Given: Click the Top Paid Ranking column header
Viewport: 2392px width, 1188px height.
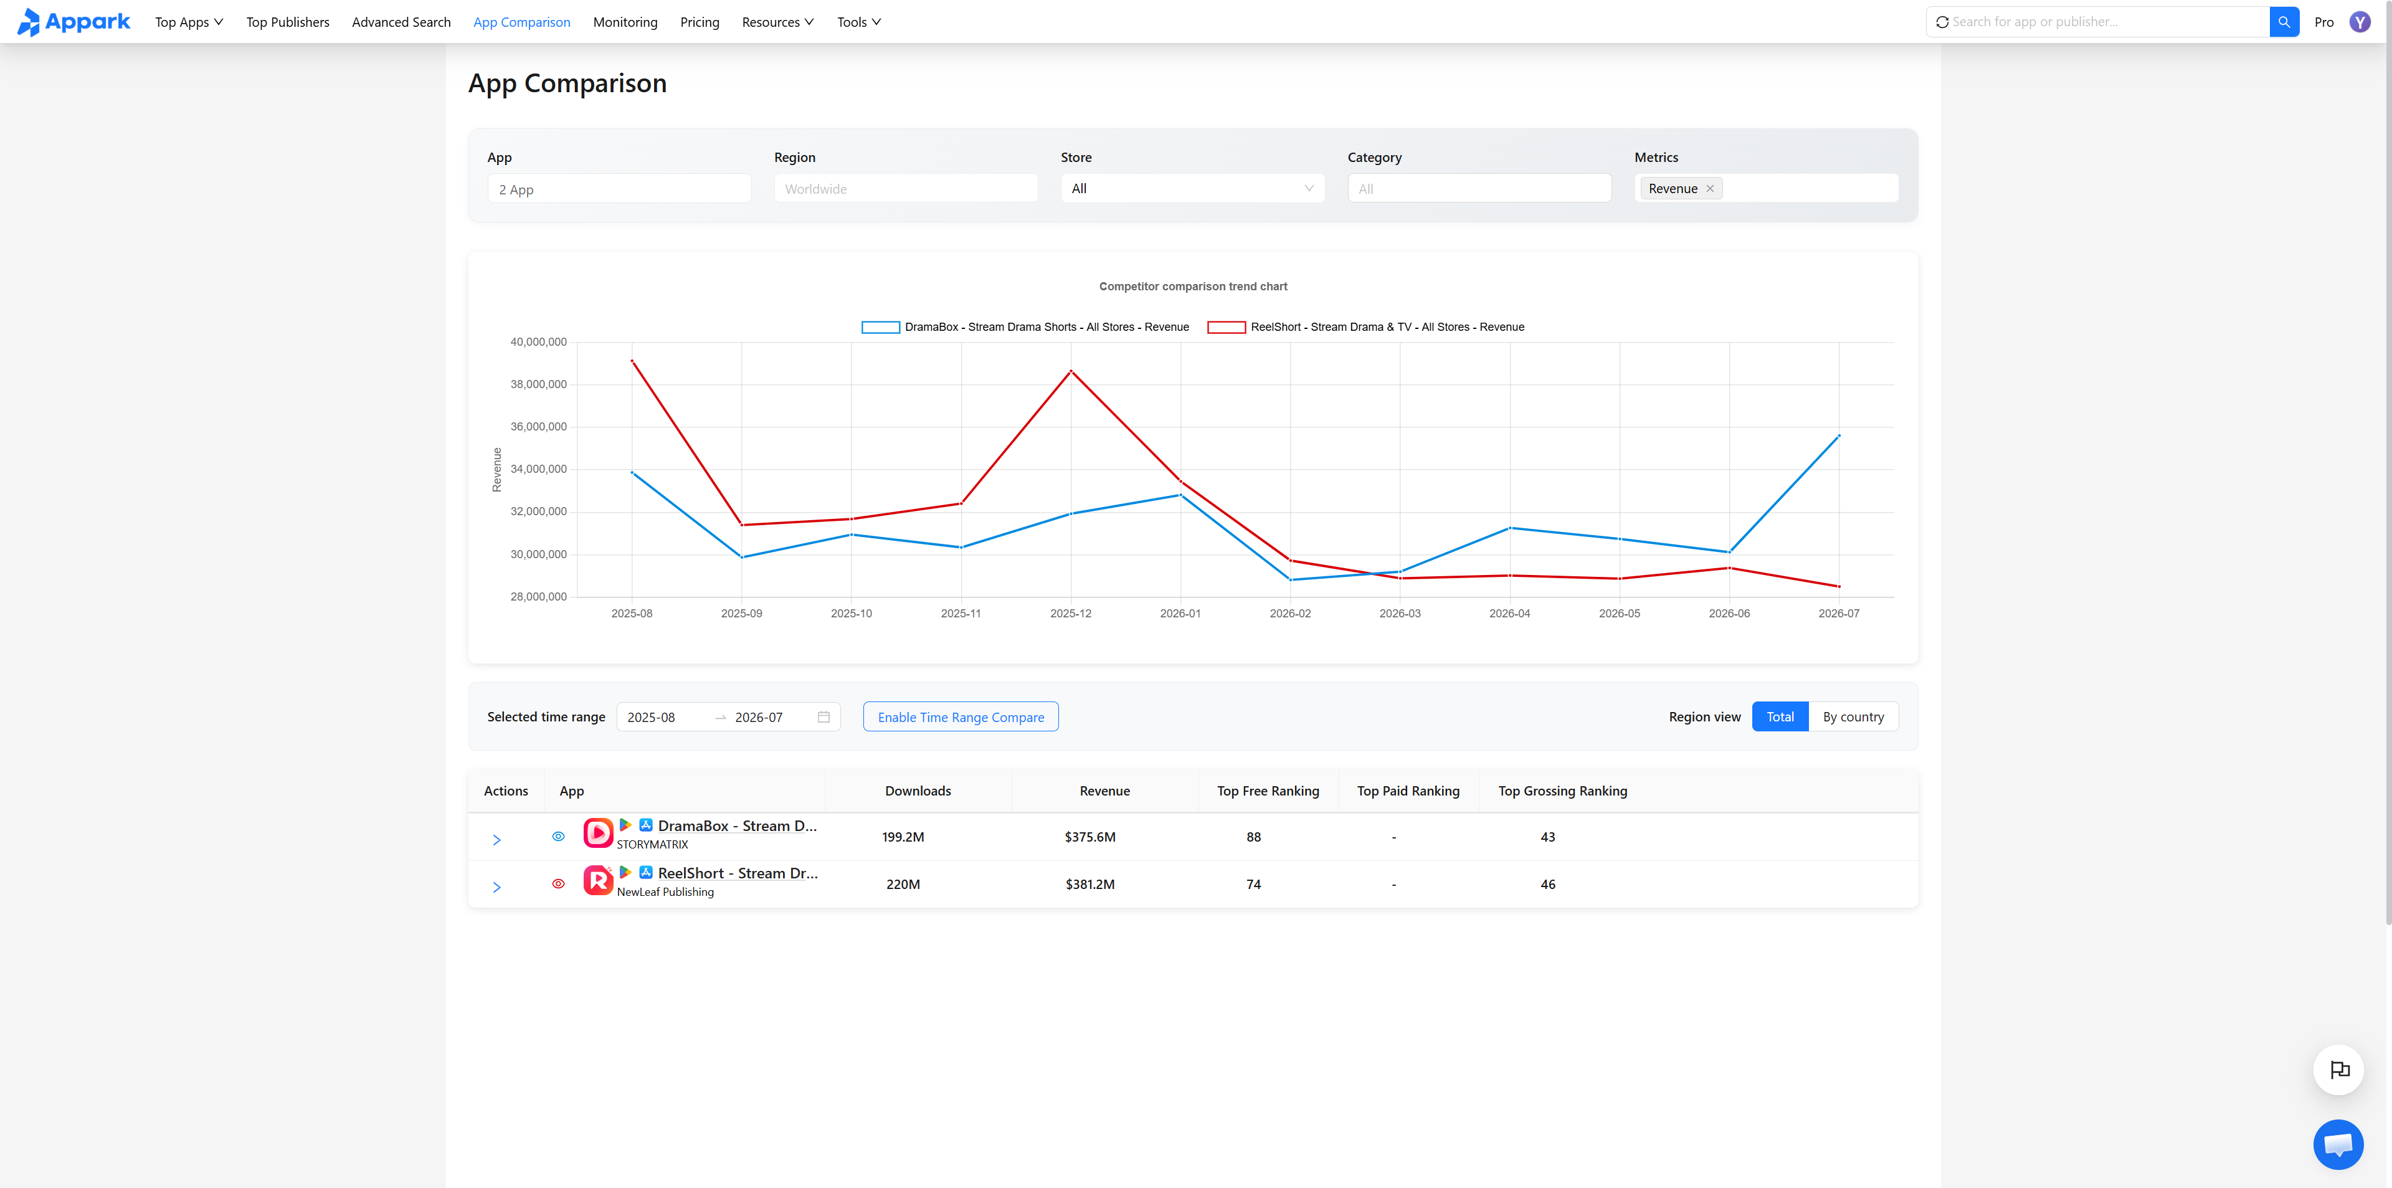Looking at the screenshot, I should [1408, 791].
